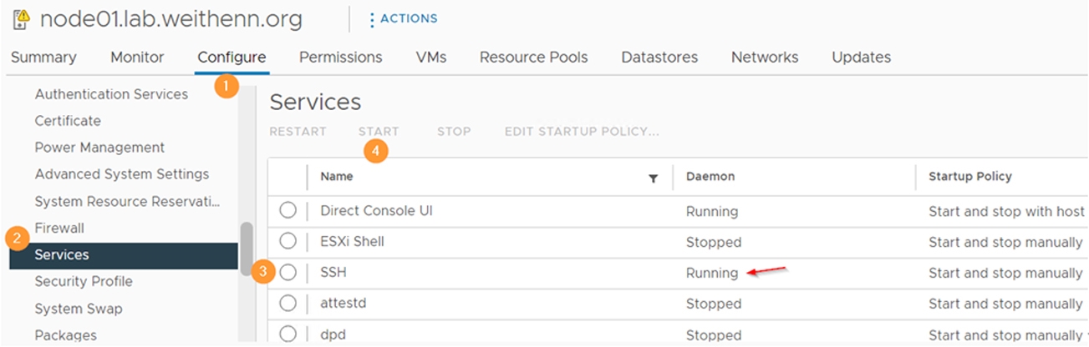Select the Direct Console UI radio button
This screenshot has height=347, width=1089.
pyautogui.click(x=288, y=210)
